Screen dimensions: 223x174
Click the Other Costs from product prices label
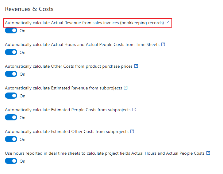point(69,66)
